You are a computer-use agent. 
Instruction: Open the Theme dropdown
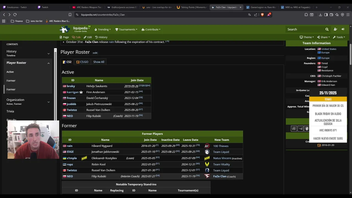click(x=307, y=37)
